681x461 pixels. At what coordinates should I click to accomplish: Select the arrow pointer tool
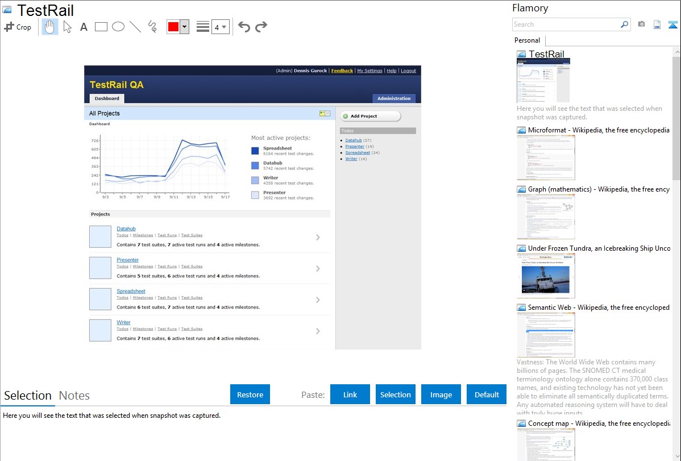67,27
